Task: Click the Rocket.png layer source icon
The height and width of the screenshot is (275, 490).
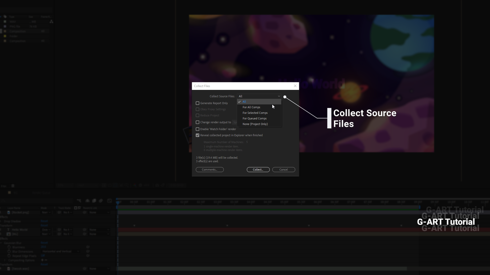Action: [8, 212]
